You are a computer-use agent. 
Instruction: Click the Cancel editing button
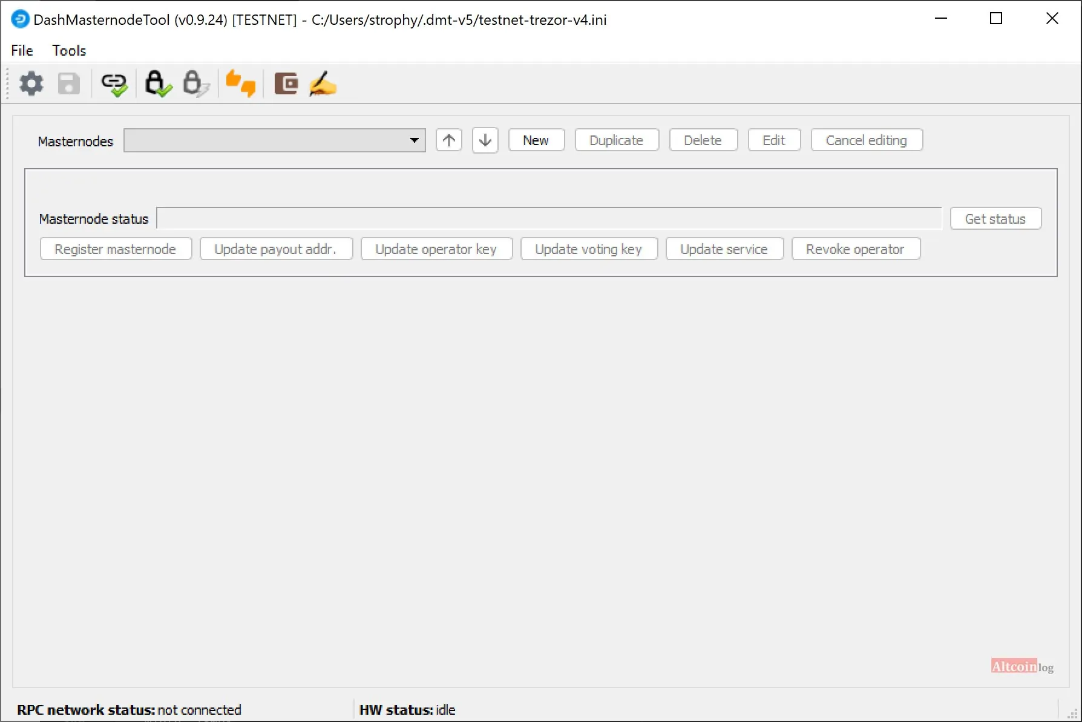(x=867, y=140)
